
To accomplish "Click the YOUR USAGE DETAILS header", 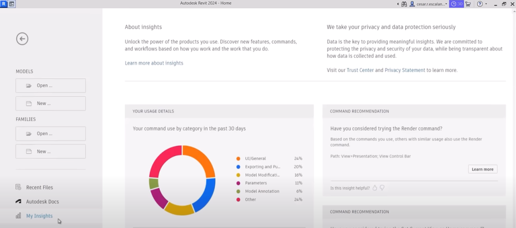I will tap(153, 111).
